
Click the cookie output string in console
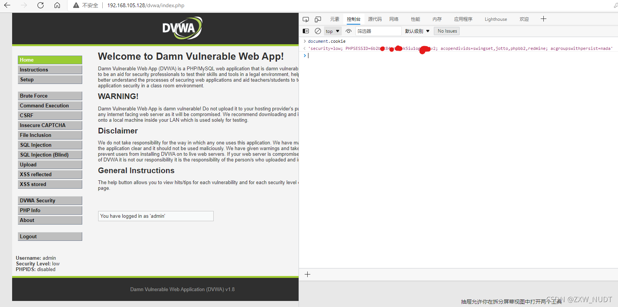coord(460,48)
